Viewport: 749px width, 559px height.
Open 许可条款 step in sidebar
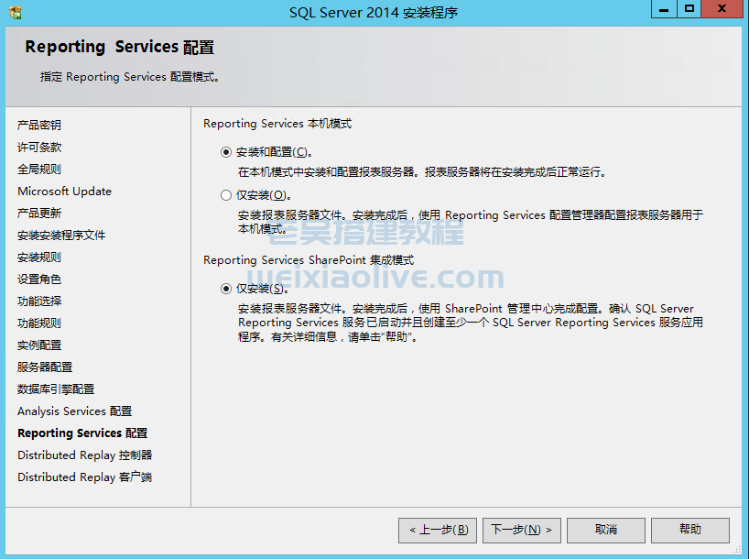click(39, 148)
